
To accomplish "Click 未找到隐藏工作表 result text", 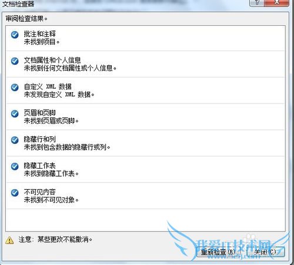I will (51, 173).
